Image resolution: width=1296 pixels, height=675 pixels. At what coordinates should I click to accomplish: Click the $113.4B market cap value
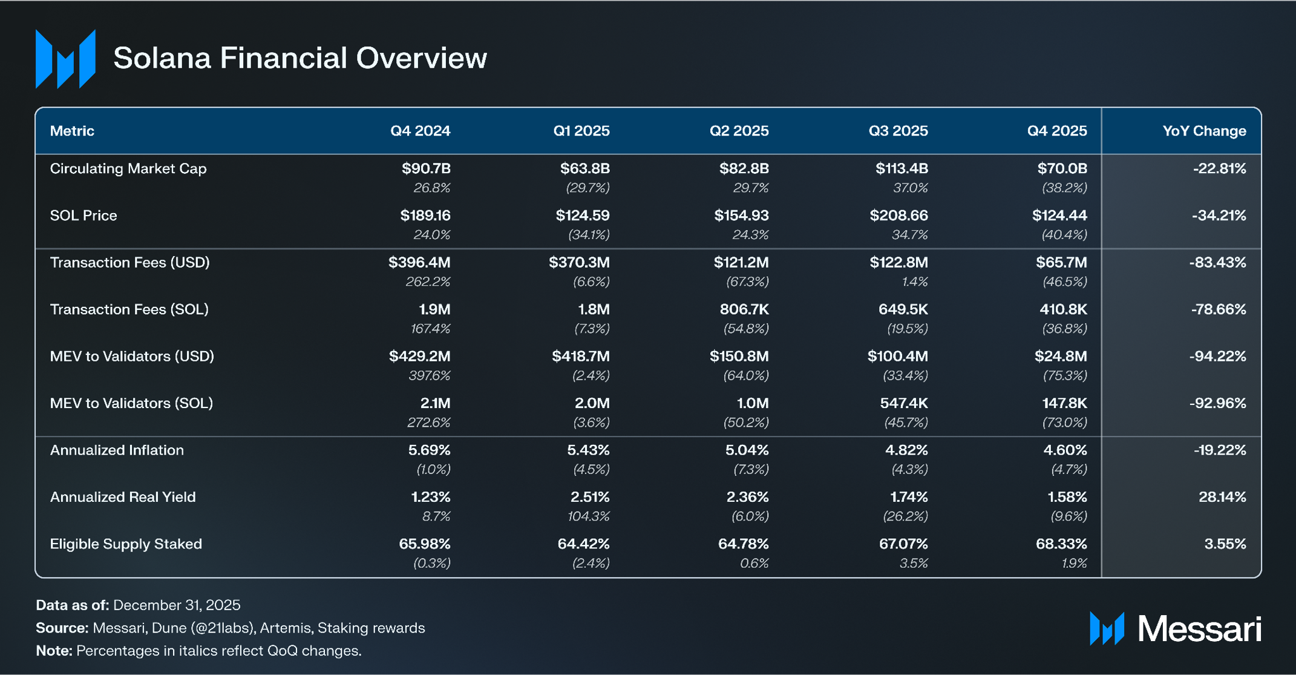pos(902,168)
